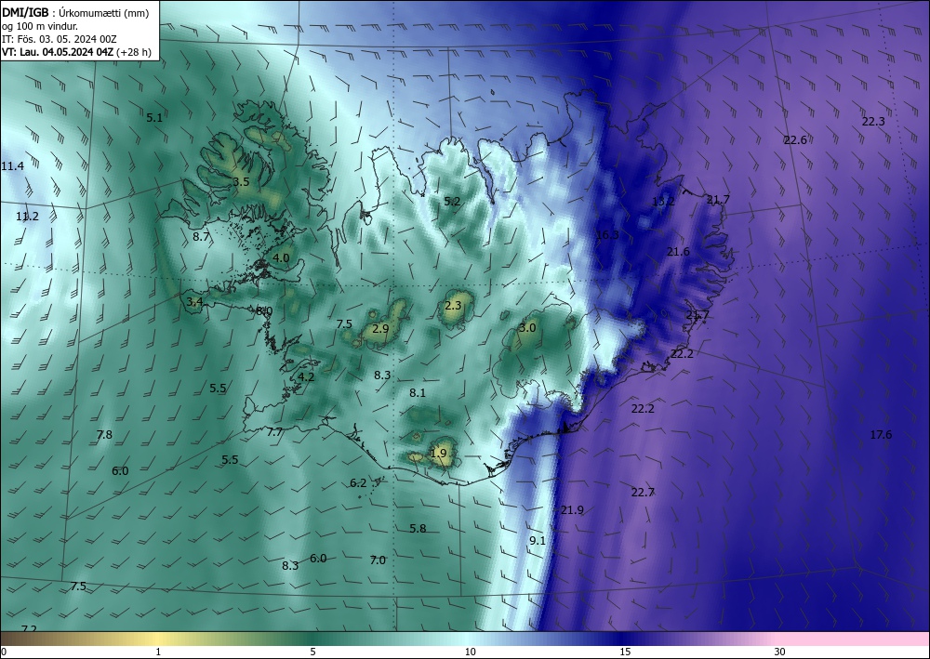930x659 pixels.
Task: Click the 5.8 value label
Action: pyautogui.click(x=418, y=529)
